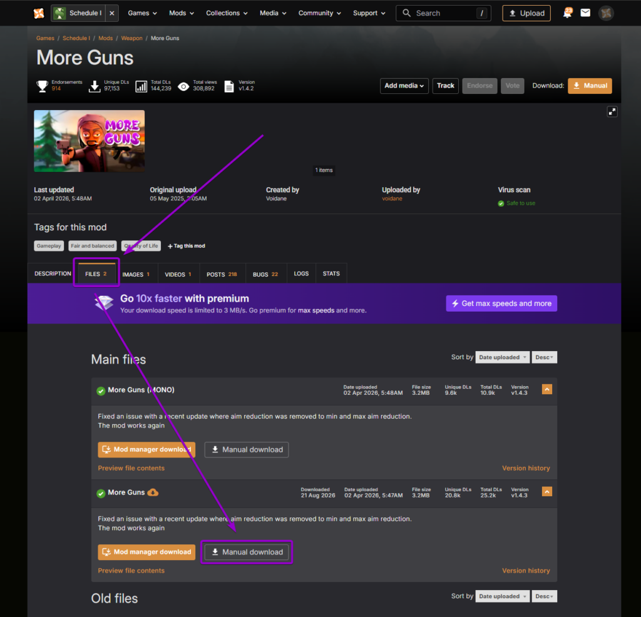This screenshot has width=641, height=617.
Task: Click the Vote button
Action: point(512,86)
